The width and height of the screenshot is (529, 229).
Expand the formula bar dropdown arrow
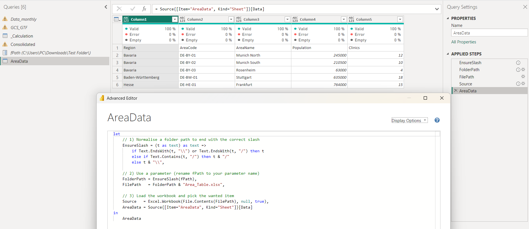(437, 9)
